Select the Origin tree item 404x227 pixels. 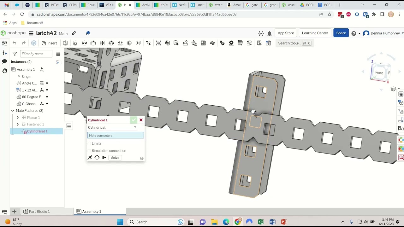pos(27,76)
